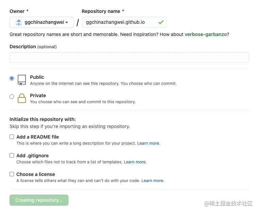Use the verbose-garbanzo suggested name link
The image size is (259, 213).
click(x=206, y=35)
